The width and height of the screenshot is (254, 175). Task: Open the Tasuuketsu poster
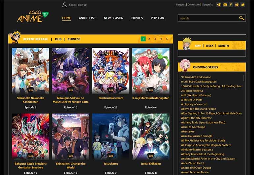tap(111, 137)
